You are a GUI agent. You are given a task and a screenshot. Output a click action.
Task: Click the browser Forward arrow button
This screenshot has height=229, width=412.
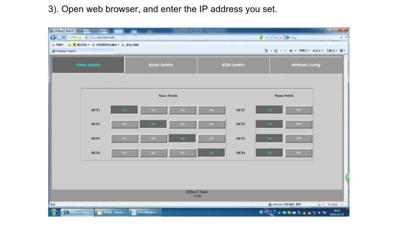pos(59,38)
